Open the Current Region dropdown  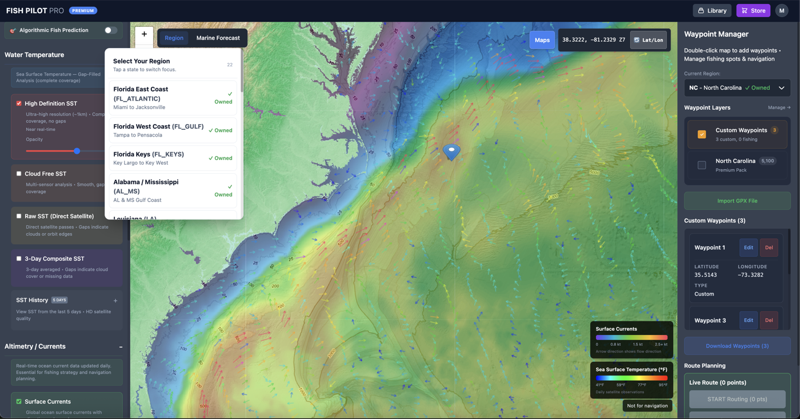pos(737,88)
